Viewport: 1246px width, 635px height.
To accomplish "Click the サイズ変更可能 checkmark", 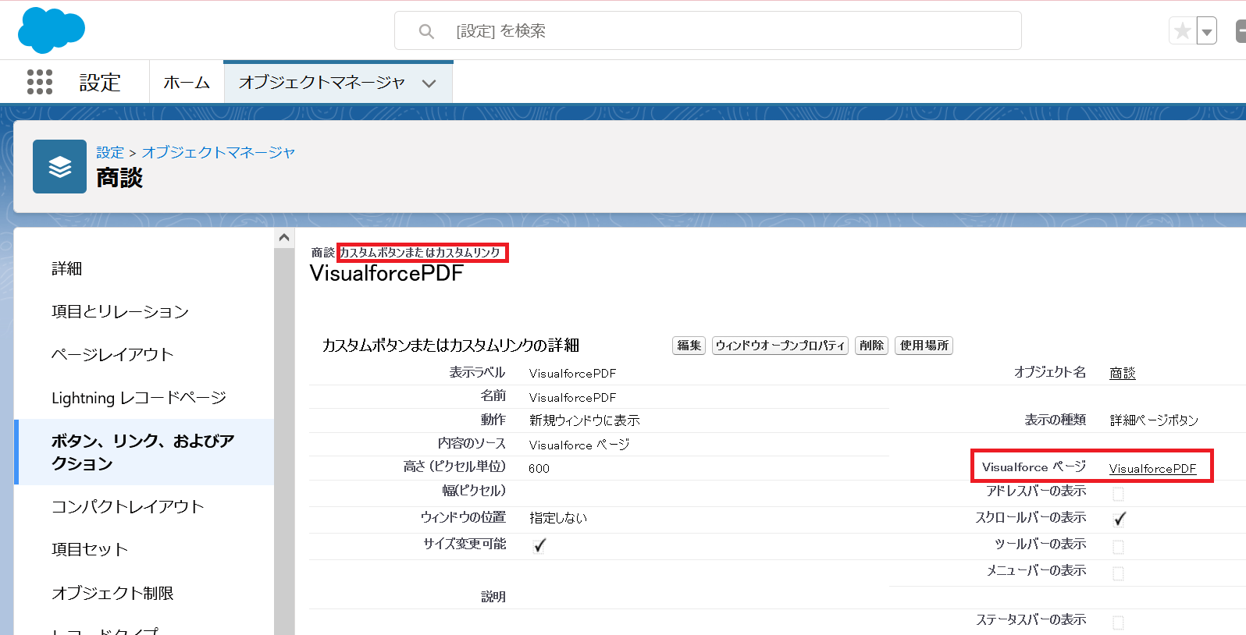I will (x=539, y=545).
